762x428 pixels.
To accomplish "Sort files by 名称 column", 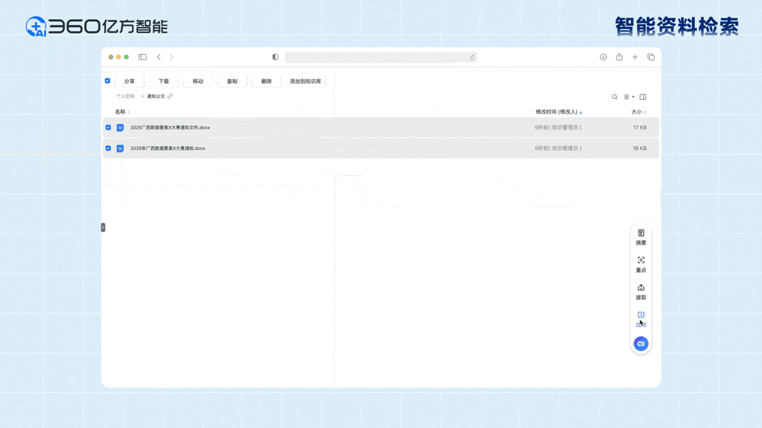I will (122, 112).
